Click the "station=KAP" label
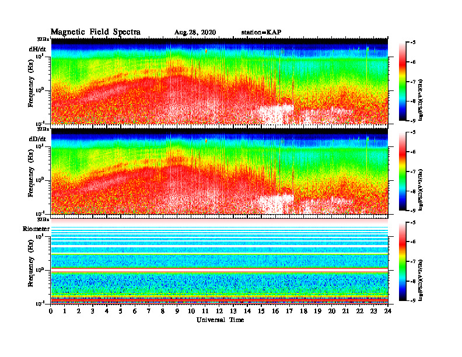The image size is (462, 357). tap(261, 32)
